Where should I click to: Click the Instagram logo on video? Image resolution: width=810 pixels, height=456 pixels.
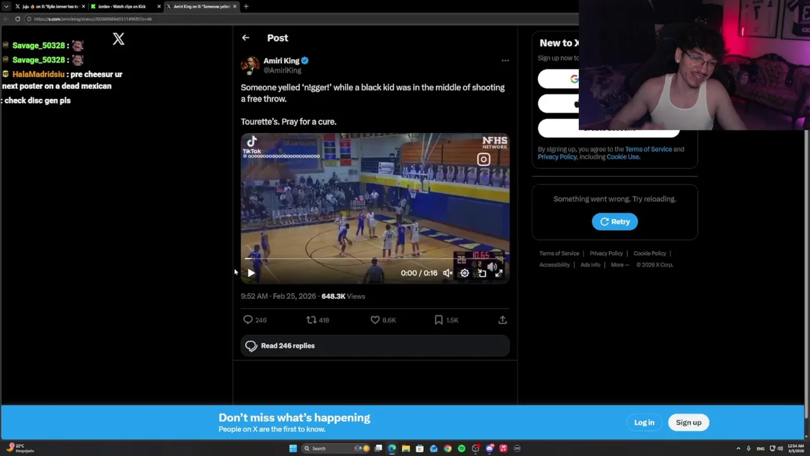tap(483, 160)
